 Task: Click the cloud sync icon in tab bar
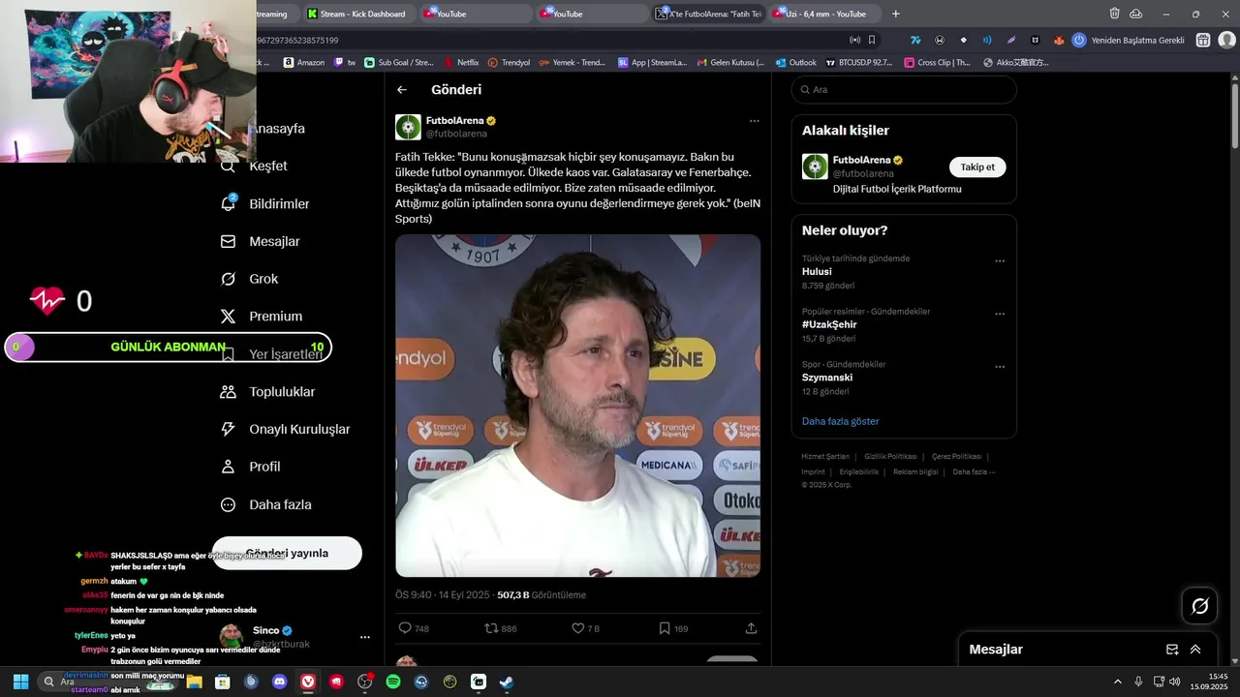(1136, 14)
